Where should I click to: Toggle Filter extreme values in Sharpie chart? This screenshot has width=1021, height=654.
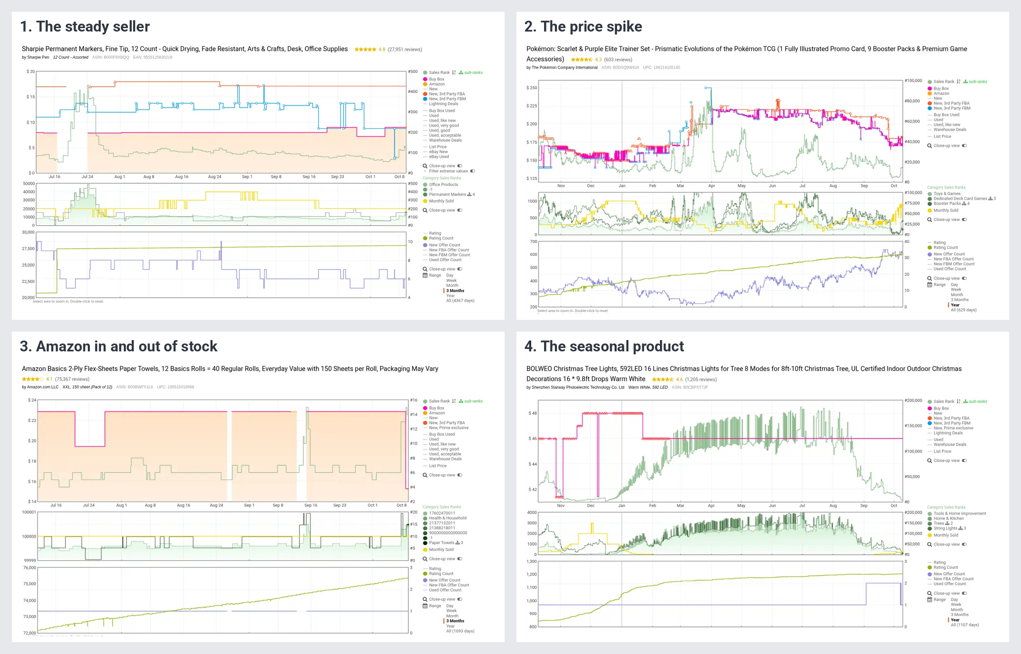click(x=473, y=171)
